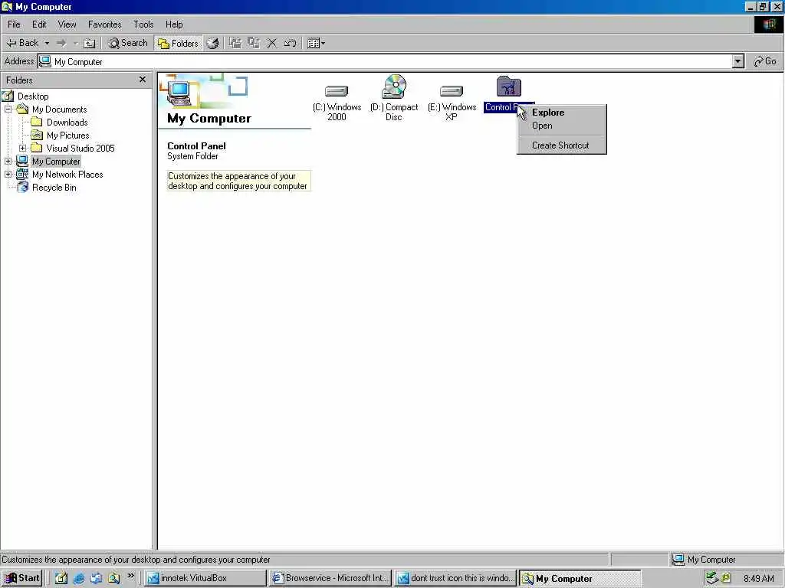Expand the My Network Places node
Screen dimensions: 785x588
coord(8,174)
